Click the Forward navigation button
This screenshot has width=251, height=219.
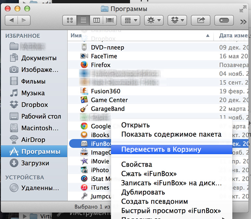[23, 20]
